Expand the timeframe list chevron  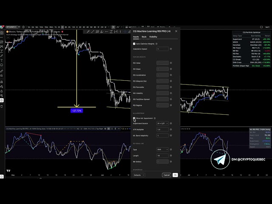click(109, 27)
